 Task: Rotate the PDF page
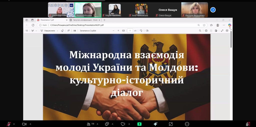(x=141, y=30)
